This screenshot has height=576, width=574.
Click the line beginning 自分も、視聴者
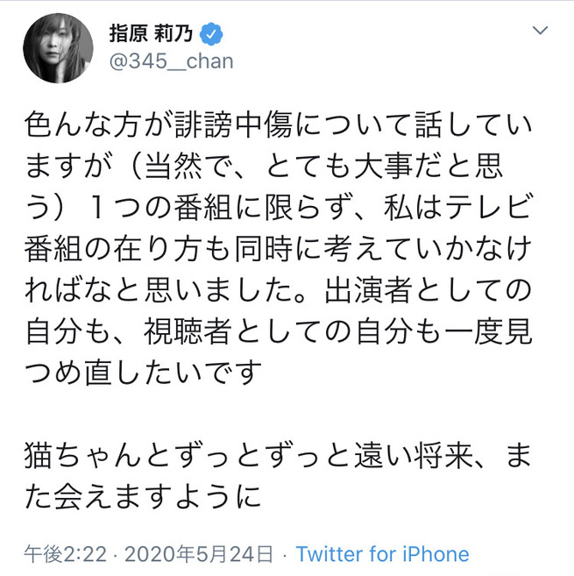click(x=279, y=331)
